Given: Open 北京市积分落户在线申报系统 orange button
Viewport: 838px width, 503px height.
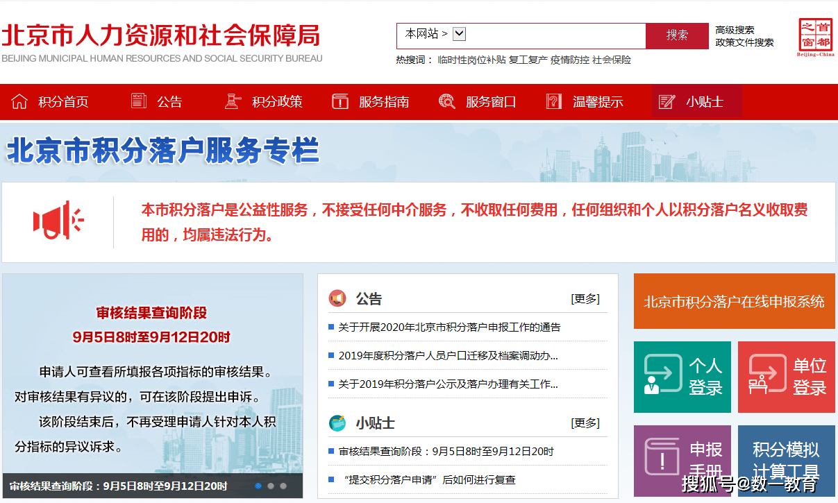Looking at the screenshot, I should [x=734, y=302].
